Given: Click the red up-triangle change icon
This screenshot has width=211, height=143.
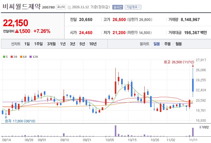Looking at the screenshot, I should coord(17,31).
